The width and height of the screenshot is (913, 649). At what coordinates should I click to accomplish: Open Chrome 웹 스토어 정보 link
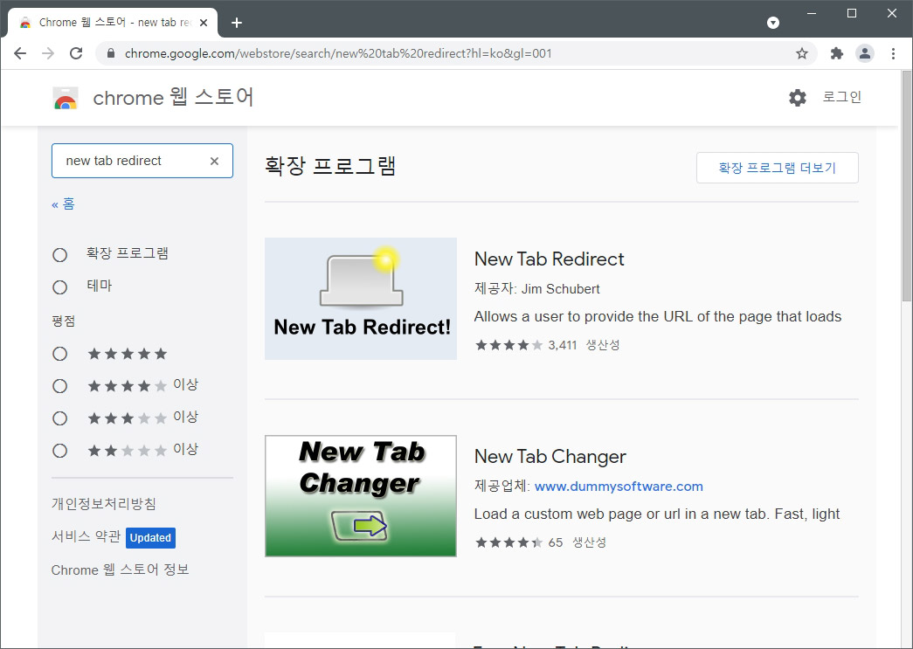click(x=120, y=570)
